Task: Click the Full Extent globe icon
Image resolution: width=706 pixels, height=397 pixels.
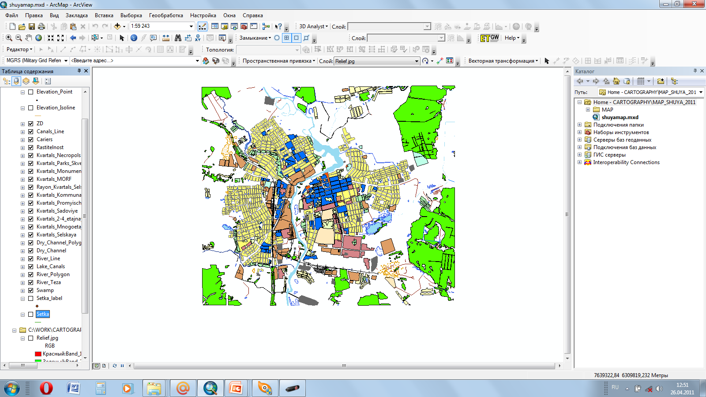Action: (x=39, y=38)
